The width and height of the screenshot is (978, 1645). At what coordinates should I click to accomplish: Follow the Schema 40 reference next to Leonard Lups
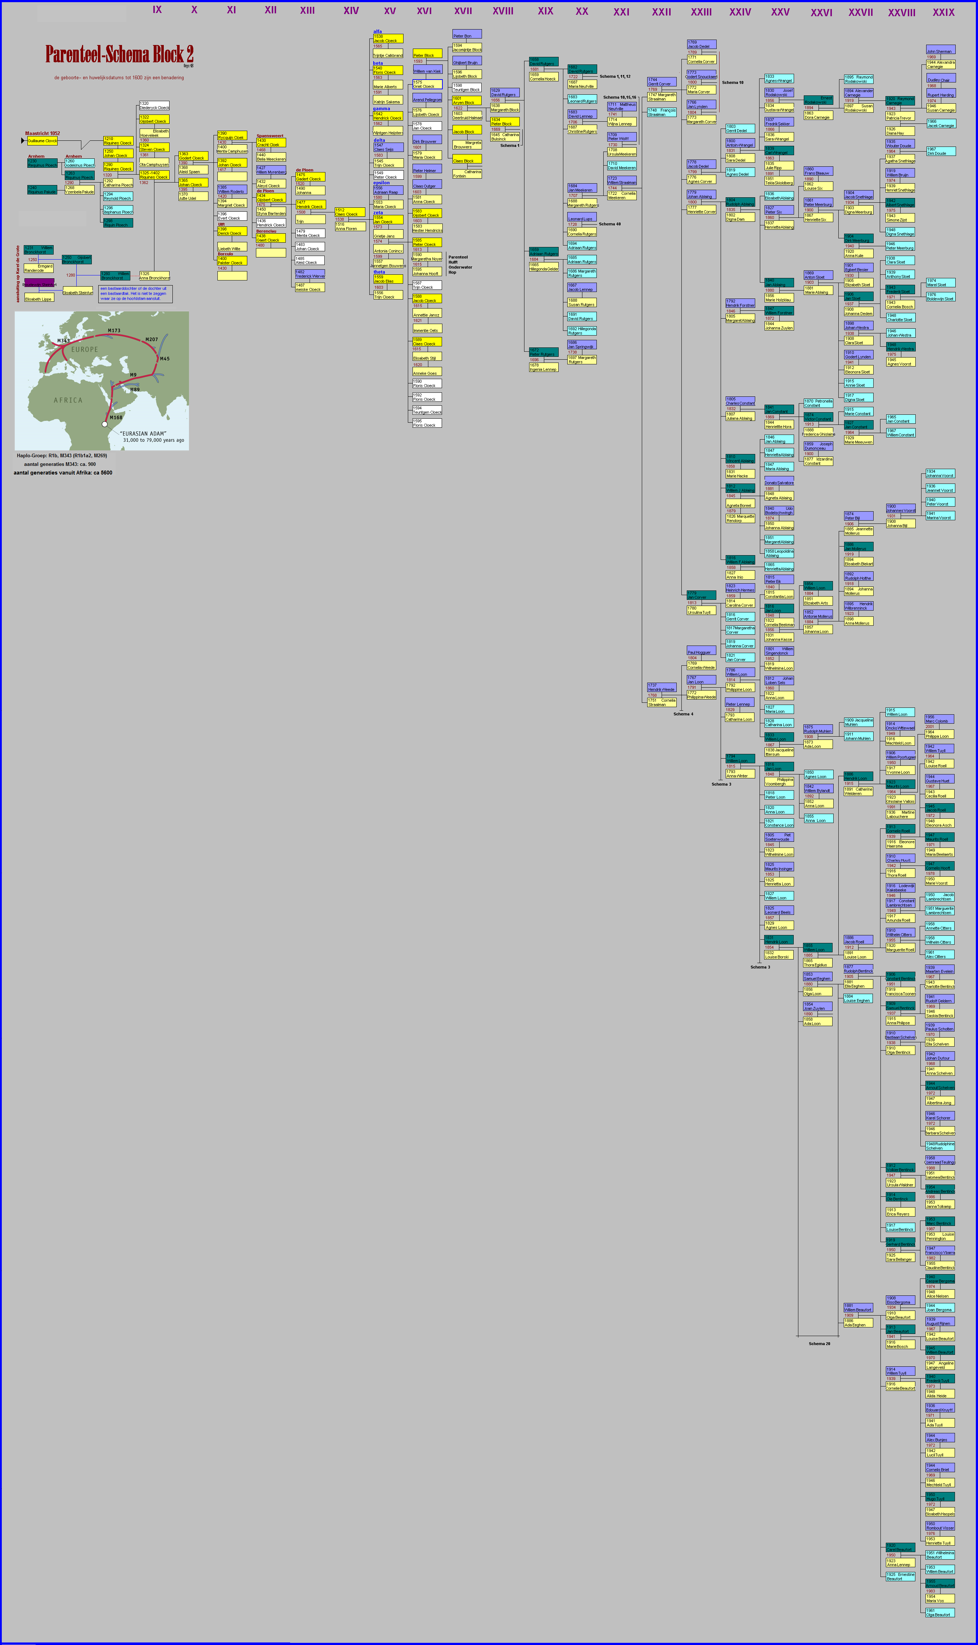[610, 224]
